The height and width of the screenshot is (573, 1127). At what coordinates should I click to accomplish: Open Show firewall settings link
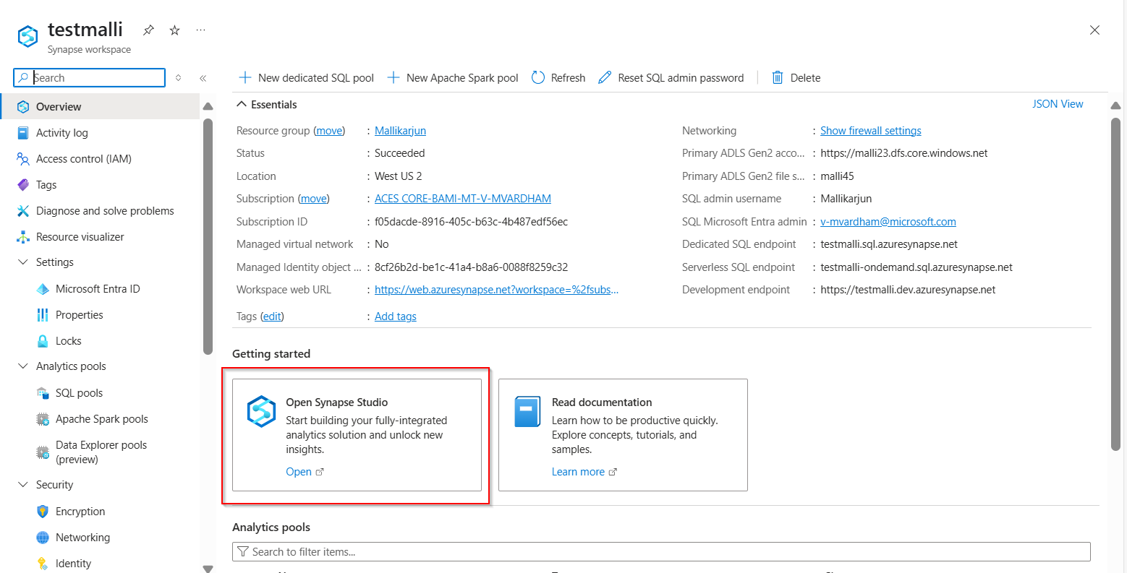point(871,131)
